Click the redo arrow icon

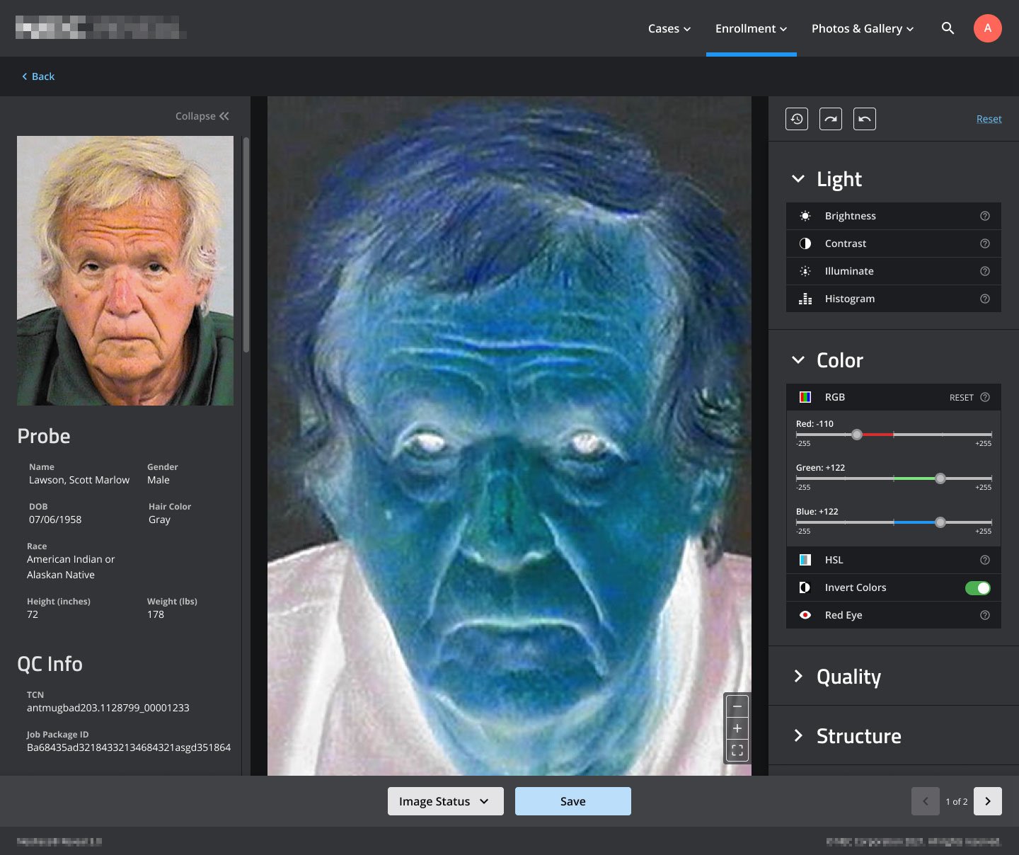pyautogui.click(x=831, y=119)
